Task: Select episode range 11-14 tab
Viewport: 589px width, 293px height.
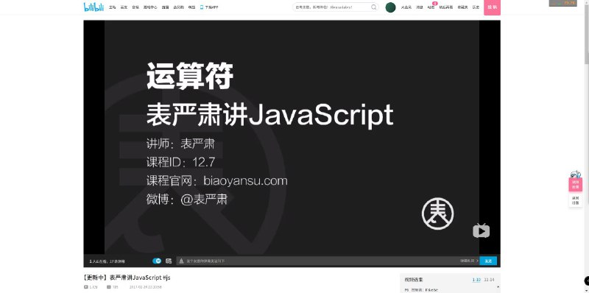Action: pos(489,280)
